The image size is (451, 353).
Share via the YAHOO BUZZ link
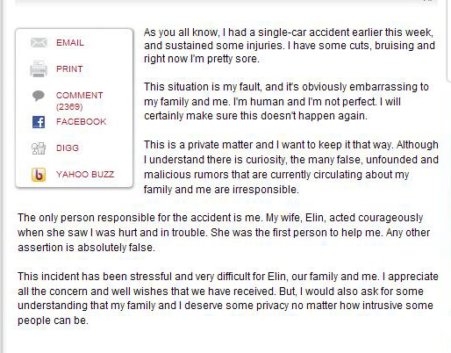point(85,175)
